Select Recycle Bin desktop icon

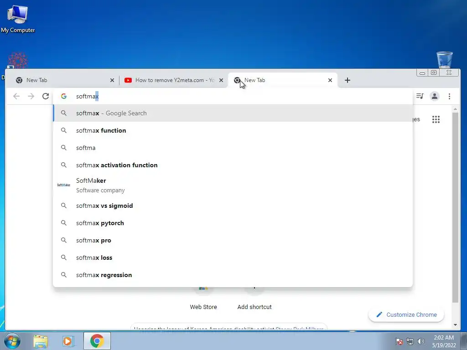click(444, 60)
